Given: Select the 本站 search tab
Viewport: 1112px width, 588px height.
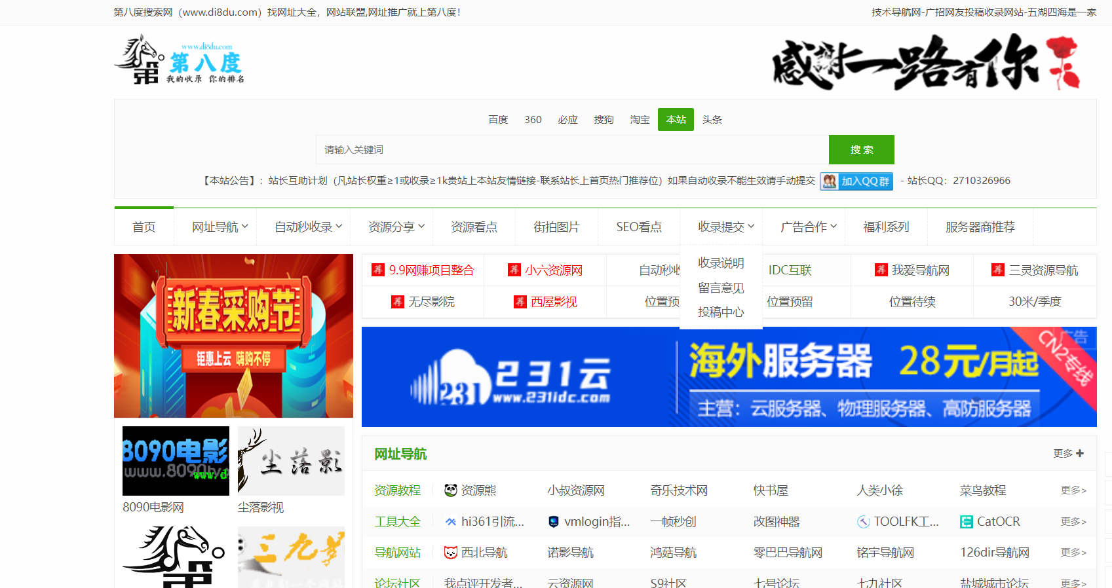Looking at the screenshot, I should point(676,119).
